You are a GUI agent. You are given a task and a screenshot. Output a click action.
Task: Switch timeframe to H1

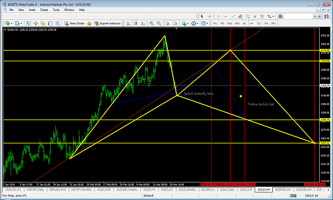click(x=244, y=23)
